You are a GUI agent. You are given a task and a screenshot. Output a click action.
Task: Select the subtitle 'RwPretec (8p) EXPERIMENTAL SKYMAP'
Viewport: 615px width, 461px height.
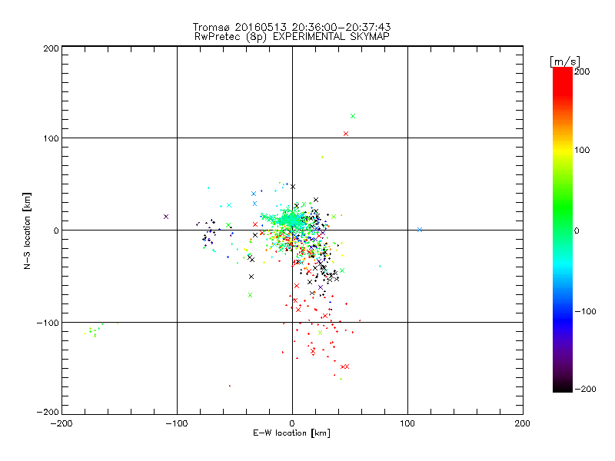[x=291, y=37]
